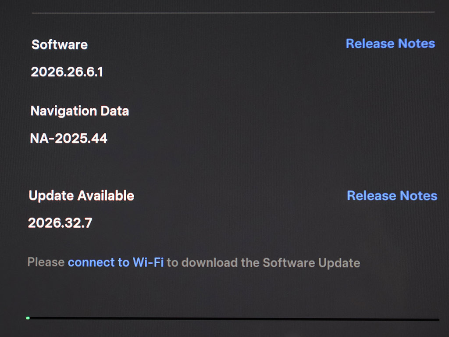
Task: Select the Navigation Data heading
Action: pos(80,111)
